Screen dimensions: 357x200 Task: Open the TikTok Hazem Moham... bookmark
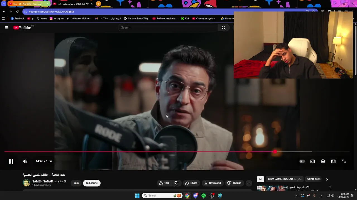pyautogui.click(x=79, y=19)
